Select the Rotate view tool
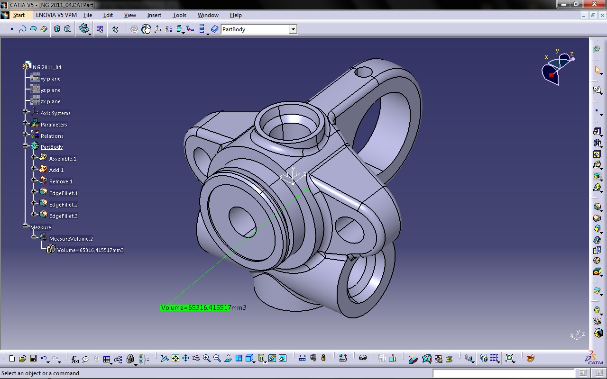Image resolution: width=607 pixels, height=379 pixels. coord(196,359)
